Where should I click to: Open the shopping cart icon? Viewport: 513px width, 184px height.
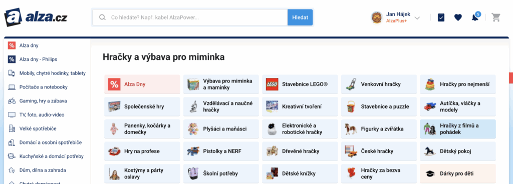pos(496,17)
